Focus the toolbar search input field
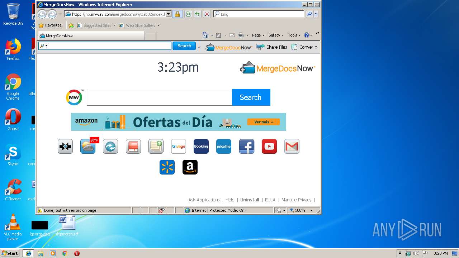 [x=105, y=46]
